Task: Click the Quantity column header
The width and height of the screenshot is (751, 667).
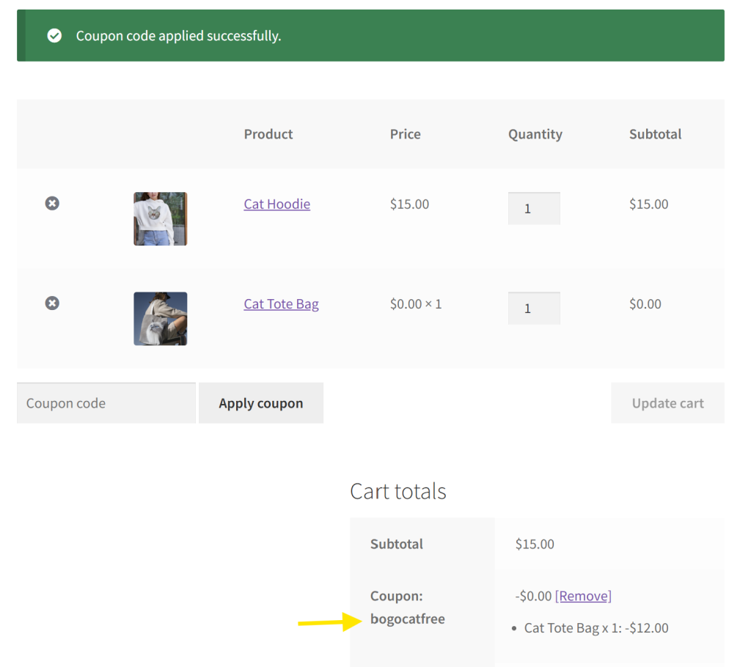Action: (x=535, y=134)
